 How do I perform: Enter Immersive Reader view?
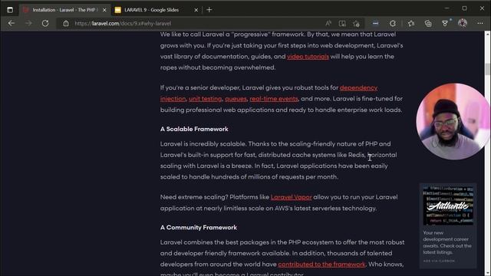tap(342, 24)
